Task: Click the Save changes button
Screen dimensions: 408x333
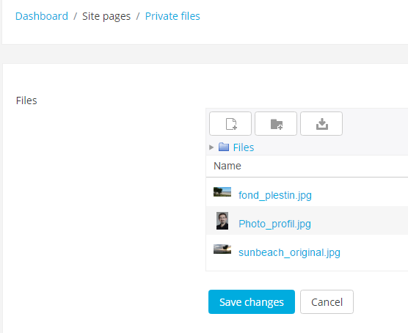Action: [252, 301]
